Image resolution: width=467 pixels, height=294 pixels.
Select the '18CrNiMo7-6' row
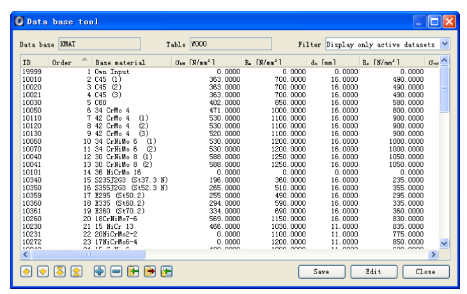[x=230, y=219]
